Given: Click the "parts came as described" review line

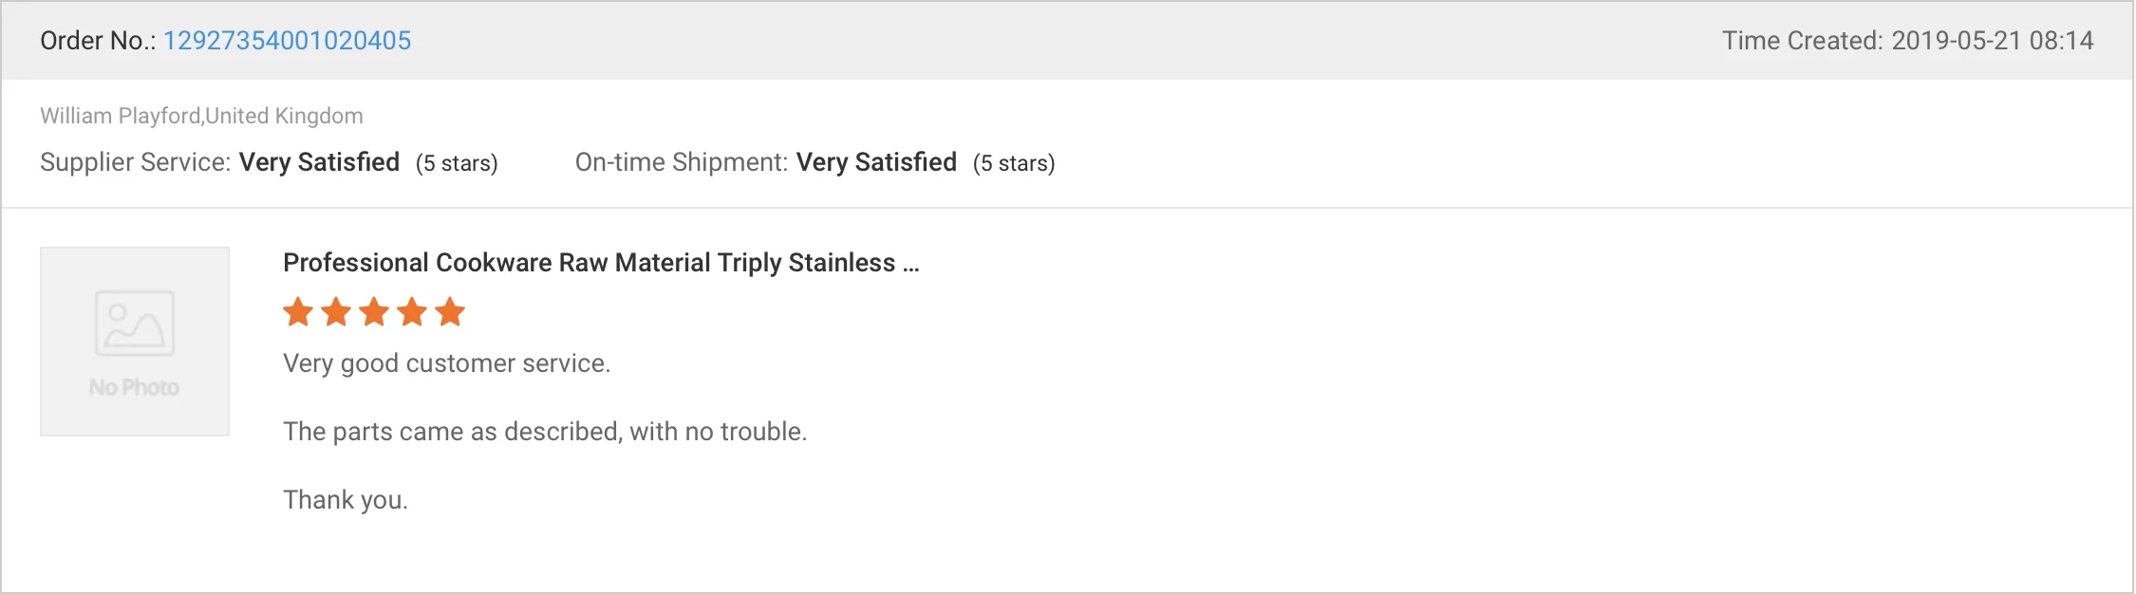Looking at the screenshot, I should pos(545,432).
